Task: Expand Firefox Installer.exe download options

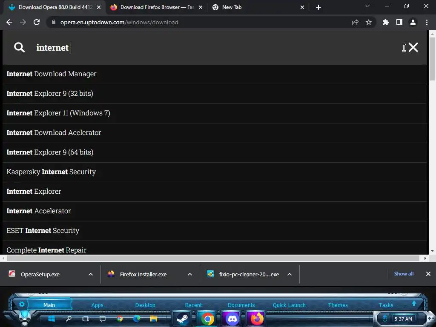Action: click(x=190, y=275)
